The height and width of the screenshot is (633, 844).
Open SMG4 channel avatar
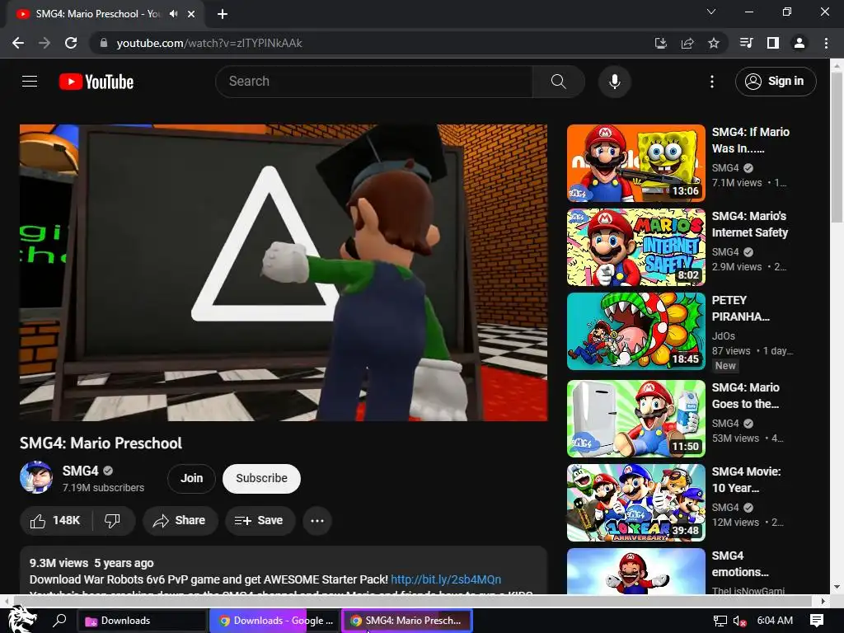[x=36, y=477]
